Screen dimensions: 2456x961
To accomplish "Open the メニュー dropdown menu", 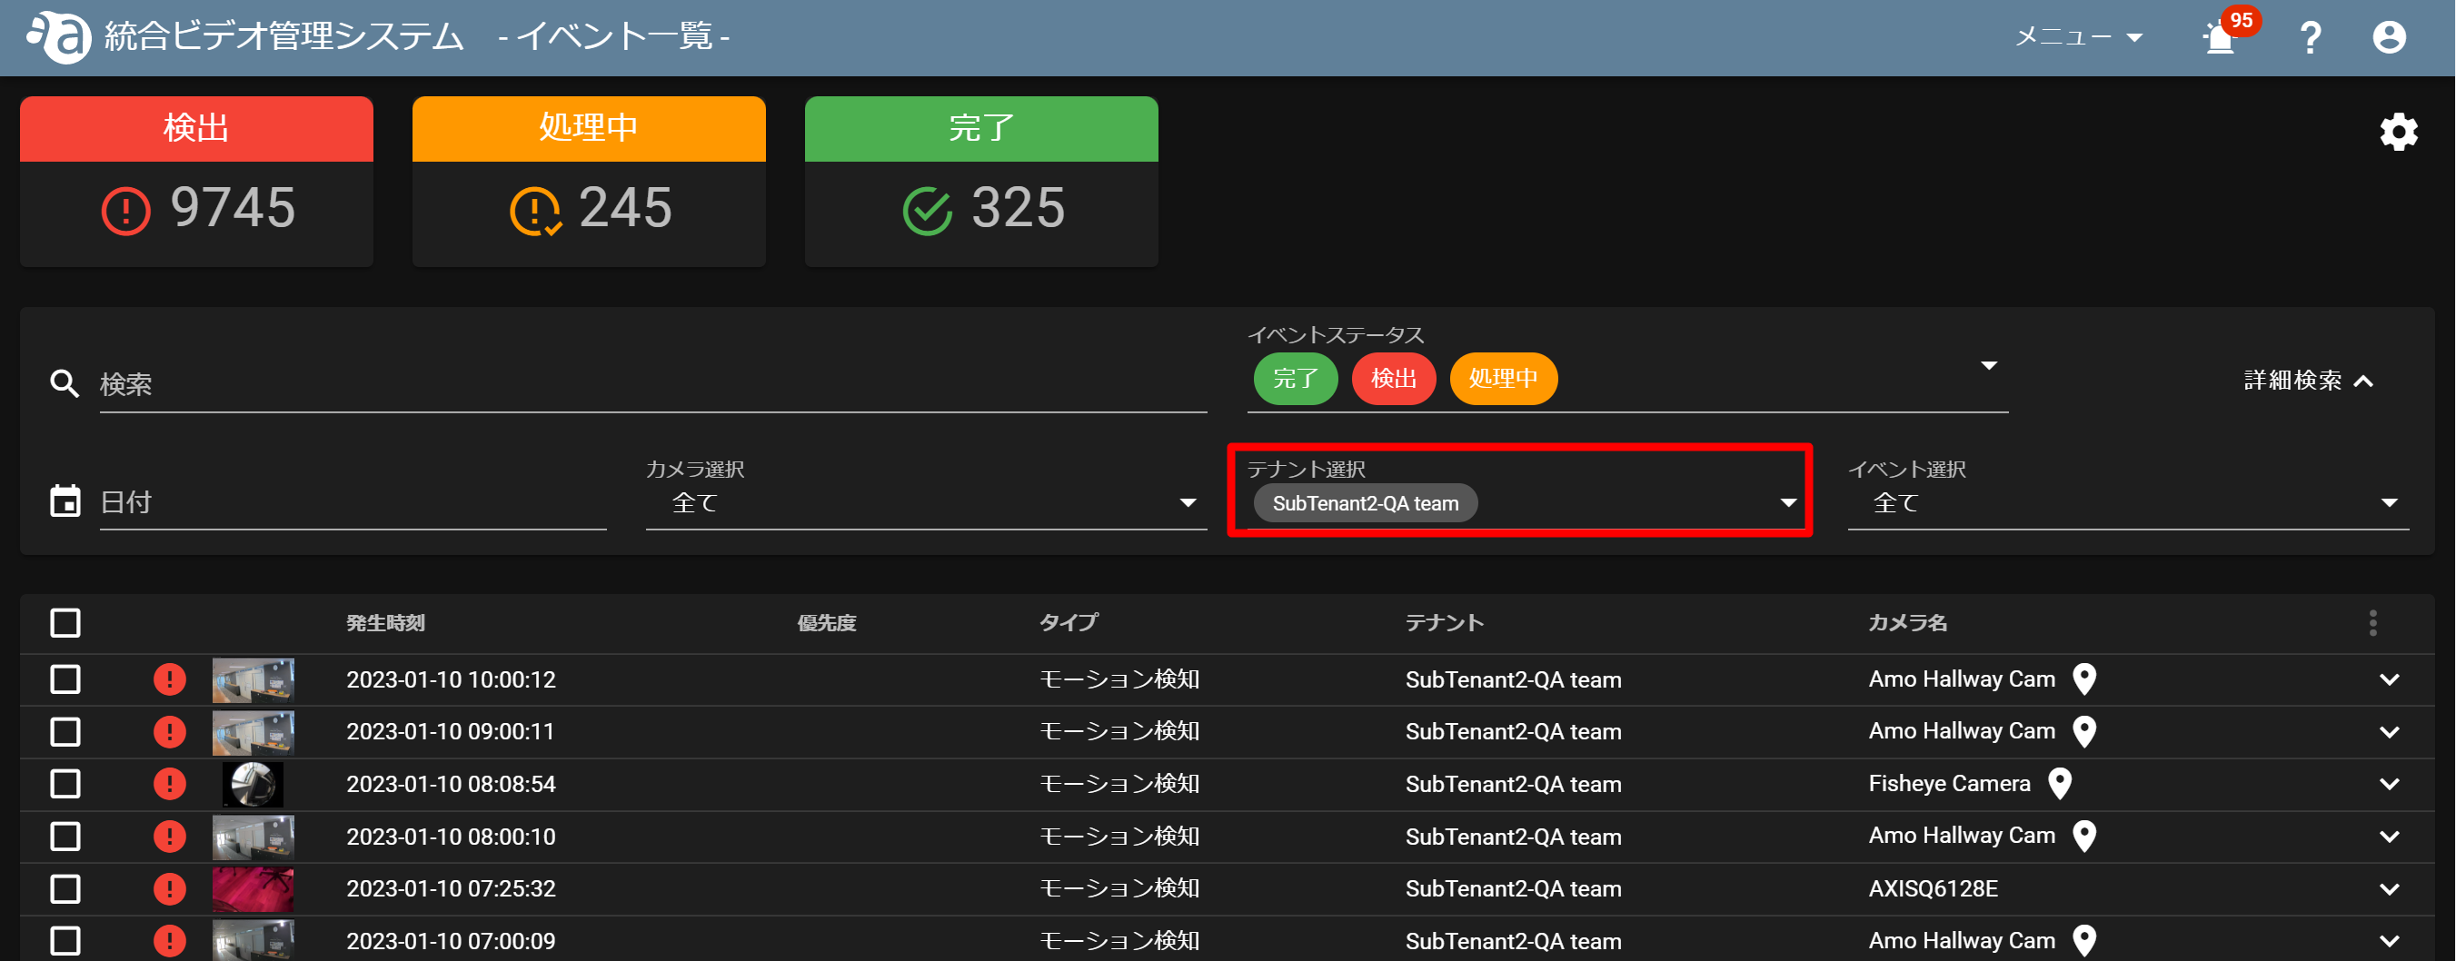I will [2080, 37].
